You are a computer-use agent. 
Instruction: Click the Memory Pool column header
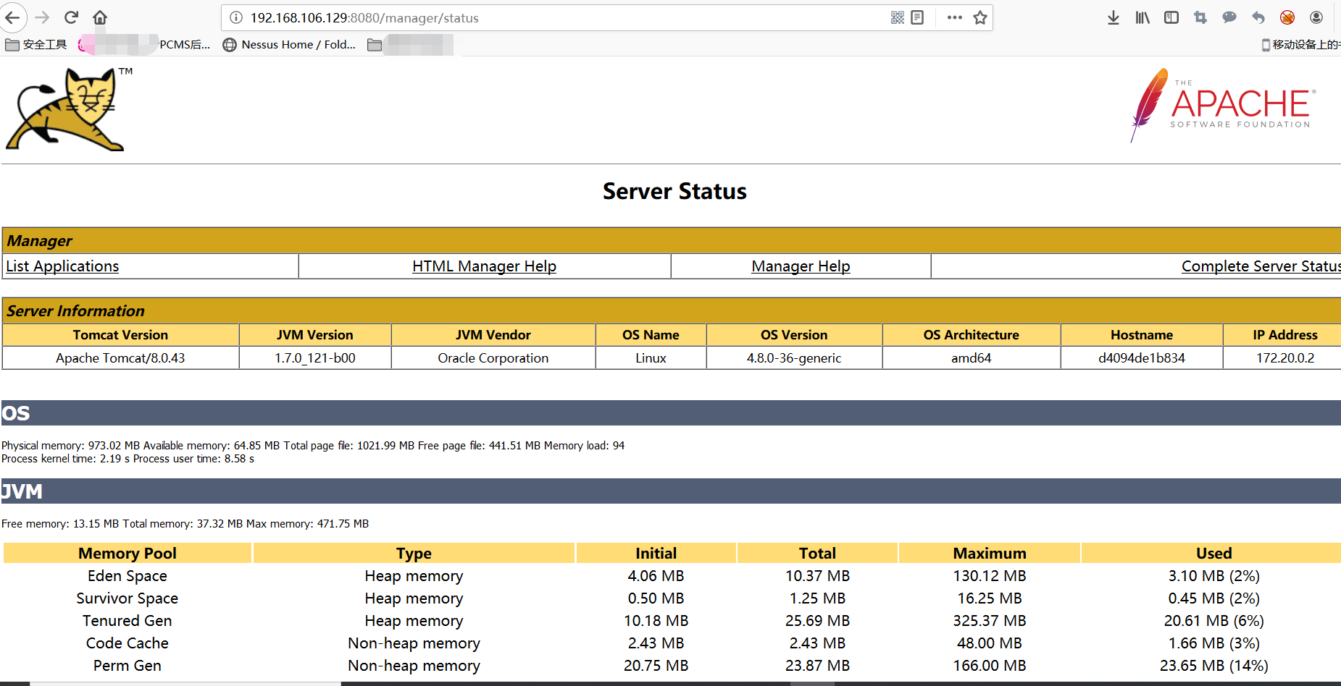click(128, 554)
